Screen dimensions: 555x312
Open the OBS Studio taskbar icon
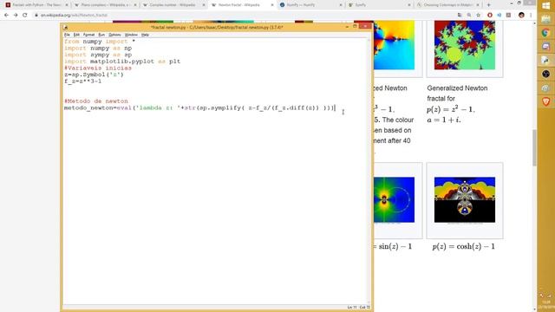click(545, 74)
